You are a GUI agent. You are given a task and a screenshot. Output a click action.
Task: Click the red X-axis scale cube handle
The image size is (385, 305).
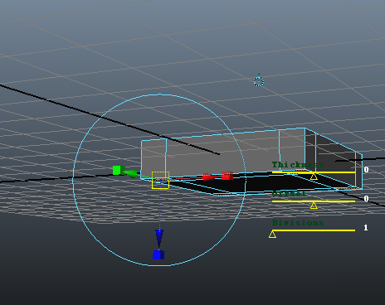[x=227, y=176]
